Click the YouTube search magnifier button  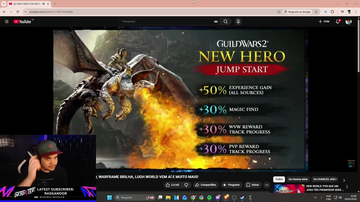pyautogui.click(x=226, y=22)
